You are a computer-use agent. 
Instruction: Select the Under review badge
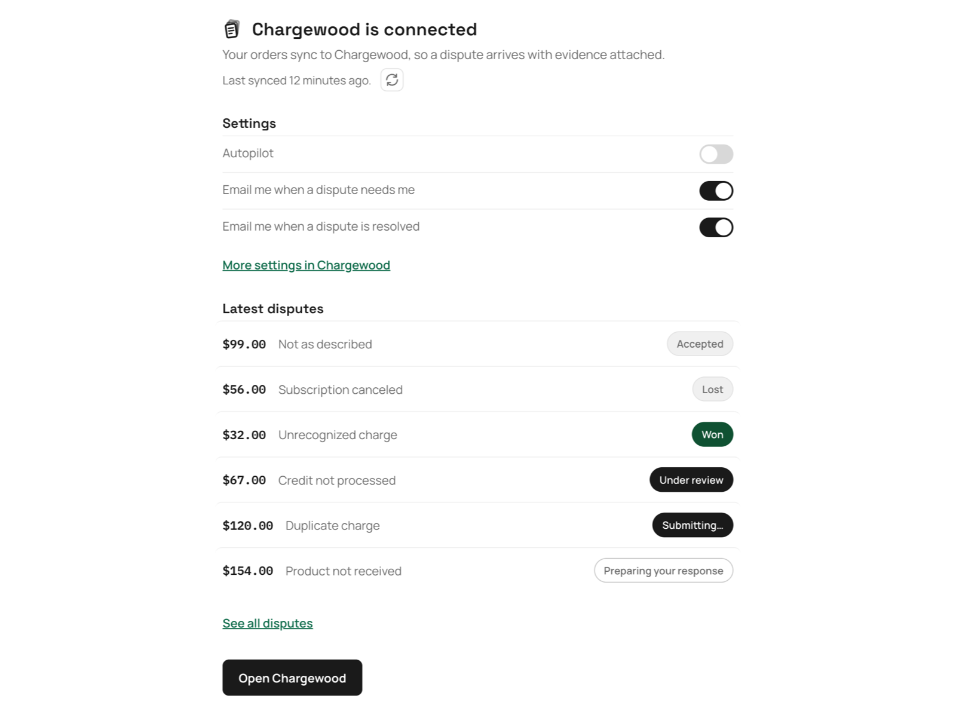[x=691, y=480]
